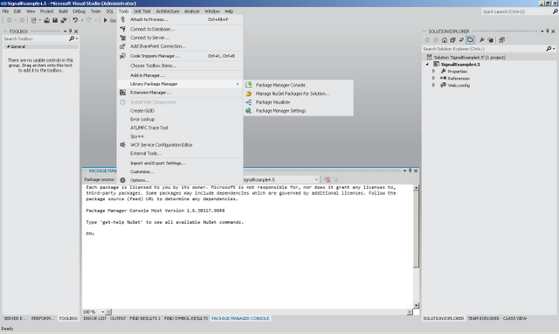Click the console scroll down arrow
Image resolution: width=559 pixels, height=334 pixels.
[x=416, y=306]
